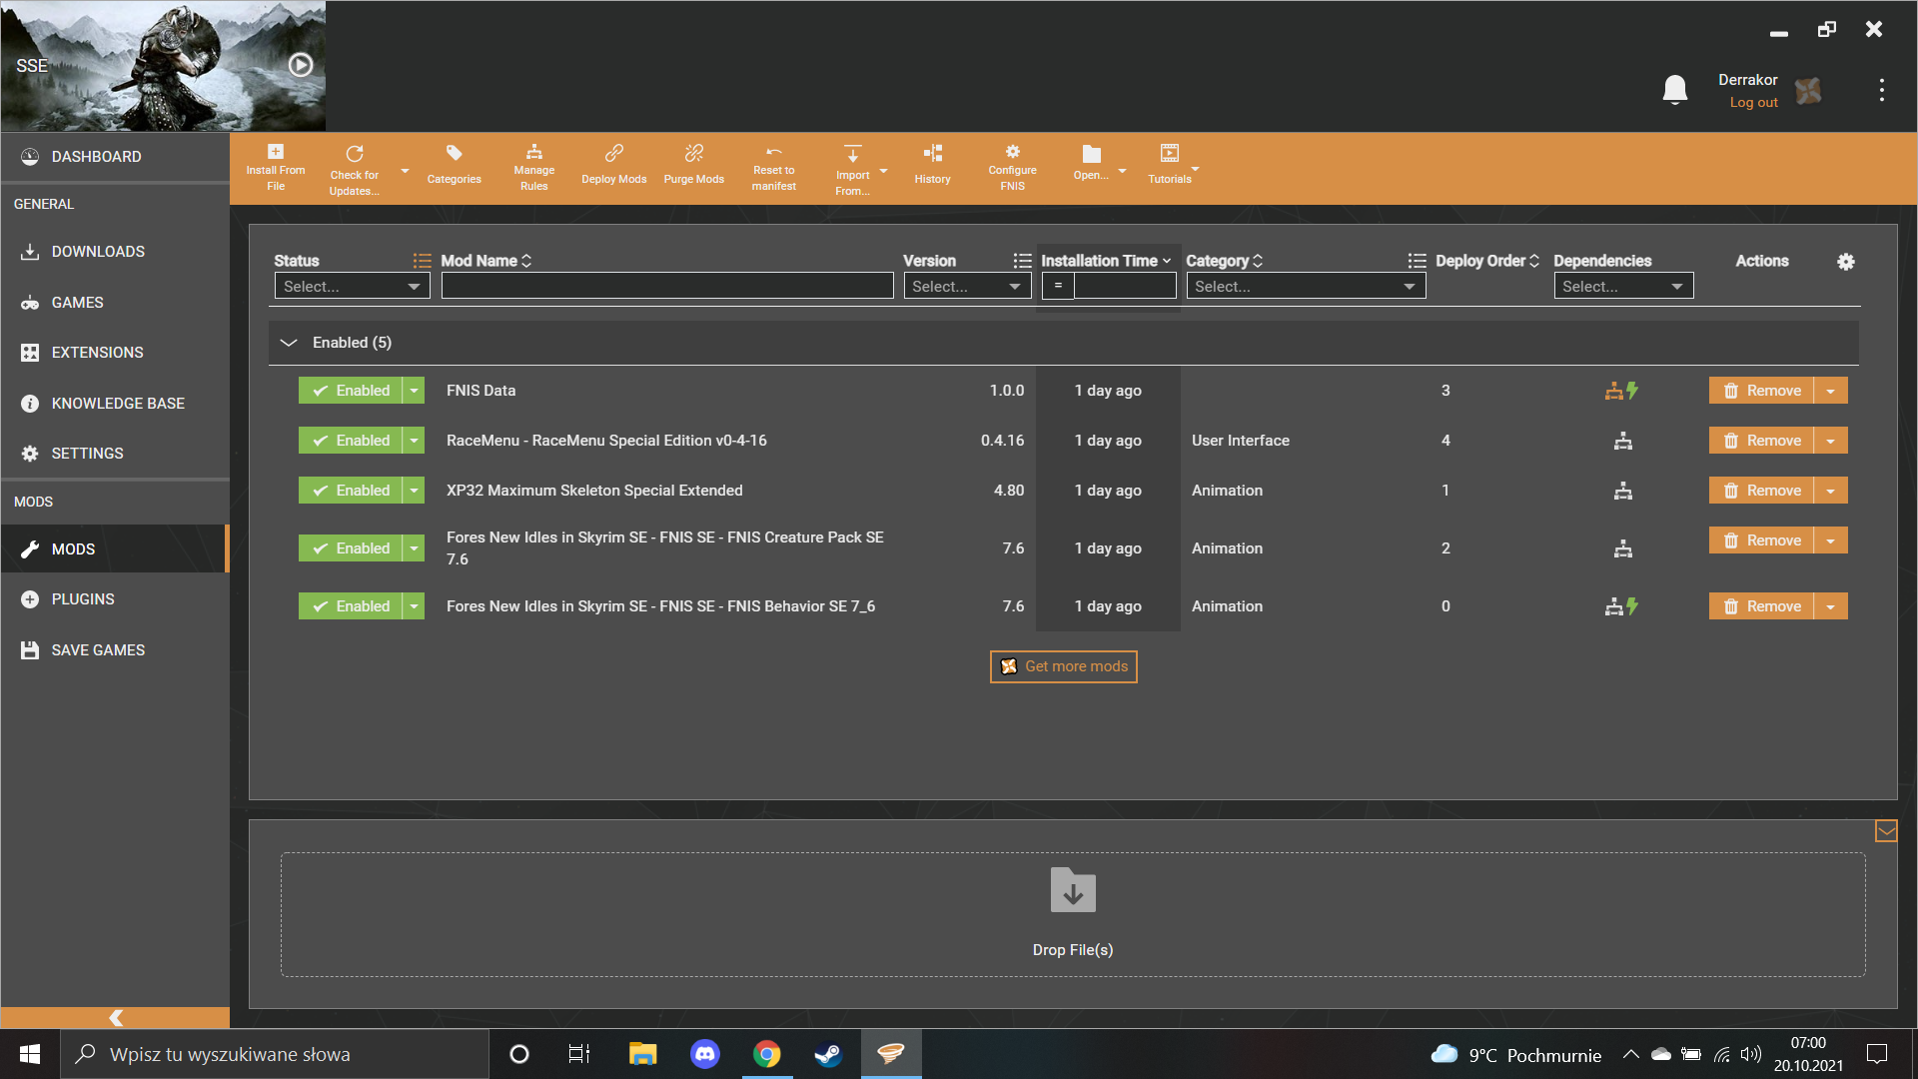Open Remove options arrow for FNIS Data

pyautogui.click(x=1831, y=391)
